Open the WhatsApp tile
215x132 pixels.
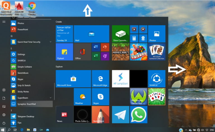click(x=139, y=114)
